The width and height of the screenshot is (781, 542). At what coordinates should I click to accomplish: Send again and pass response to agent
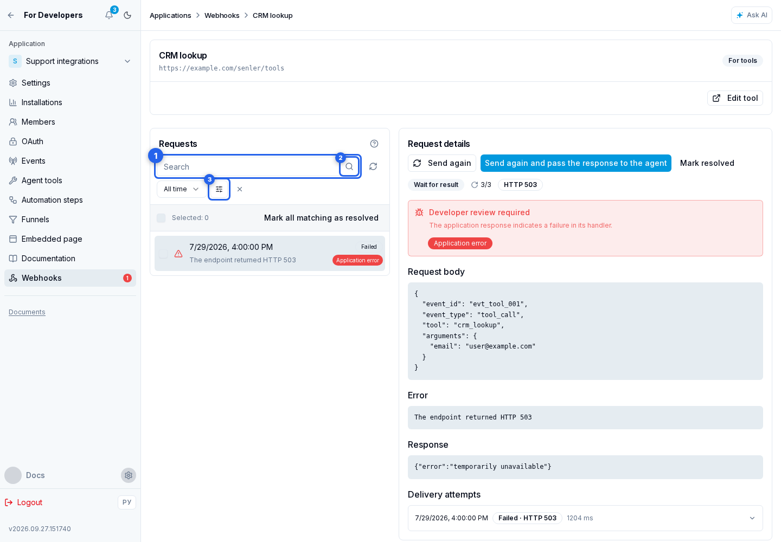coord(576,163)
